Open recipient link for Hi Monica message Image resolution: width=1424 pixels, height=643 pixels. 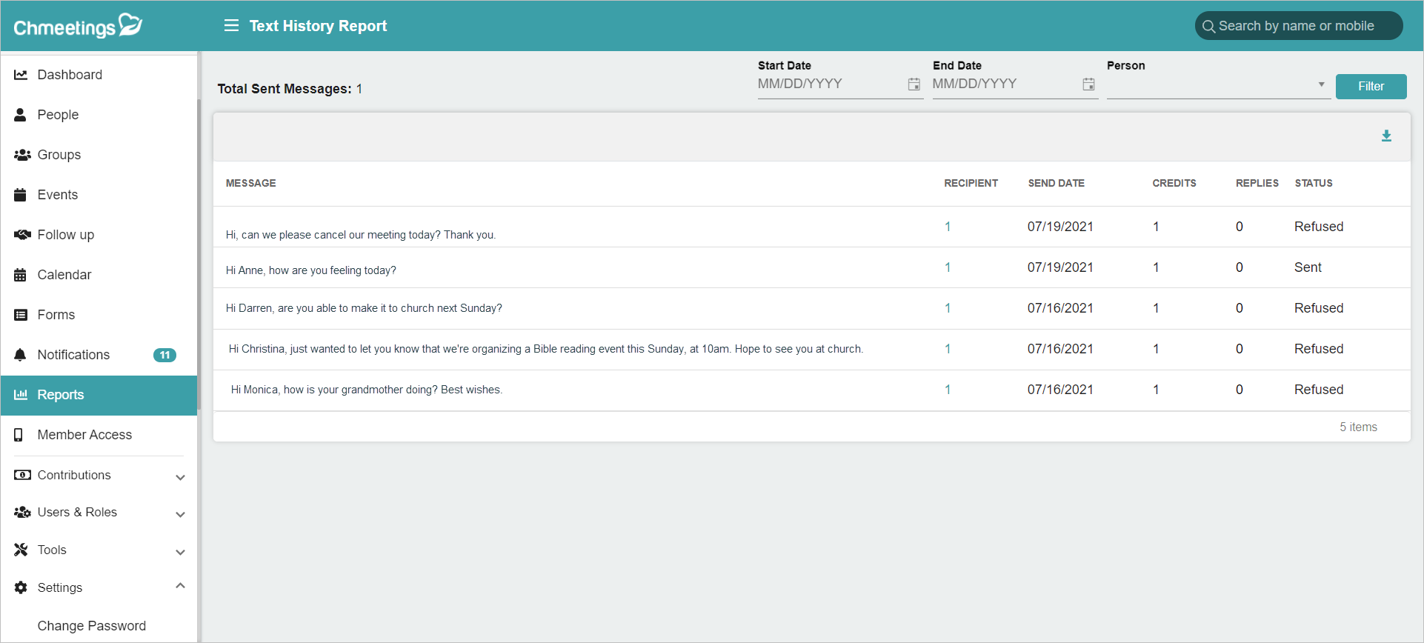click(948, 390)
